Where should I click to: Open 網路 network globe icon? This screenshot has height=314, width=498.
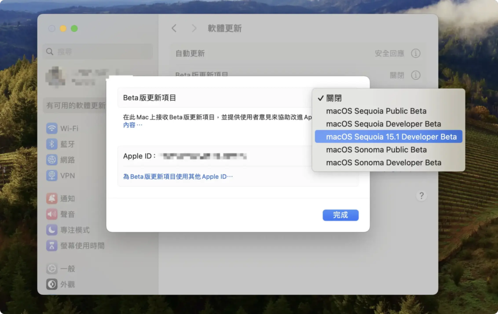52,159
